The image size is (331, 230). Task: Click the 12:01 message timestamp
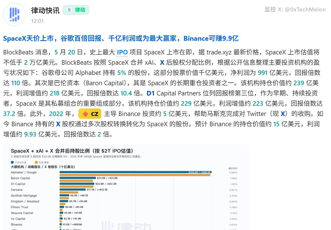coord(37,21)
